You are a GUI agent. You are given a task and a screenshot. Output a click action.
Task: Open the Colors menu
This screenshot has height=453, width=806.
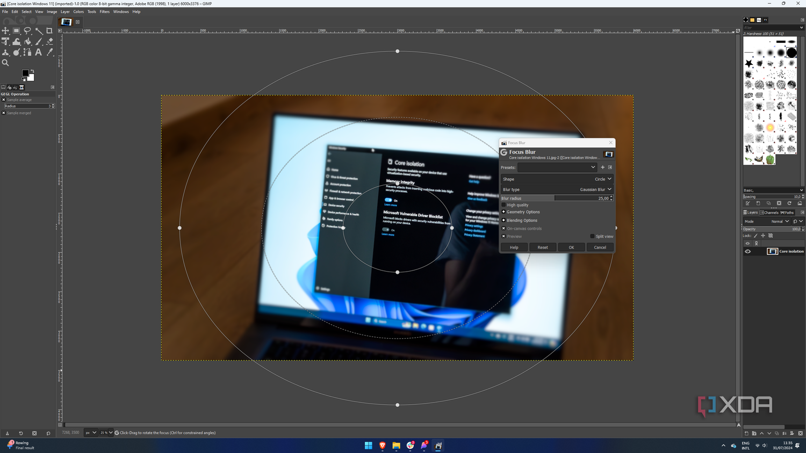[x=78, y=11]
